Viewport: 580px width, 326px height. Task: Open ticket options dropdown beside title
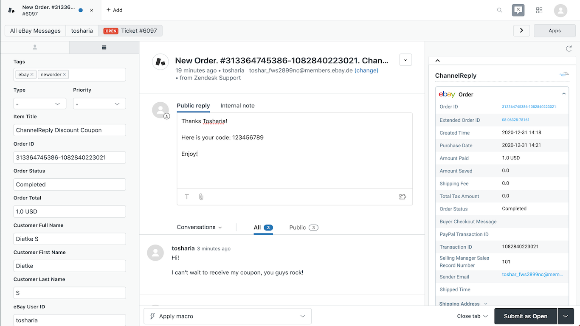coord(405,60)
